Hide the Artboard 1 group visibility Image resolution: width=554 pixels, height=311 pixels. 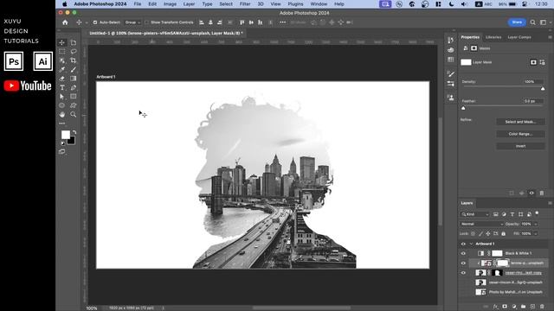pos(463,244)
